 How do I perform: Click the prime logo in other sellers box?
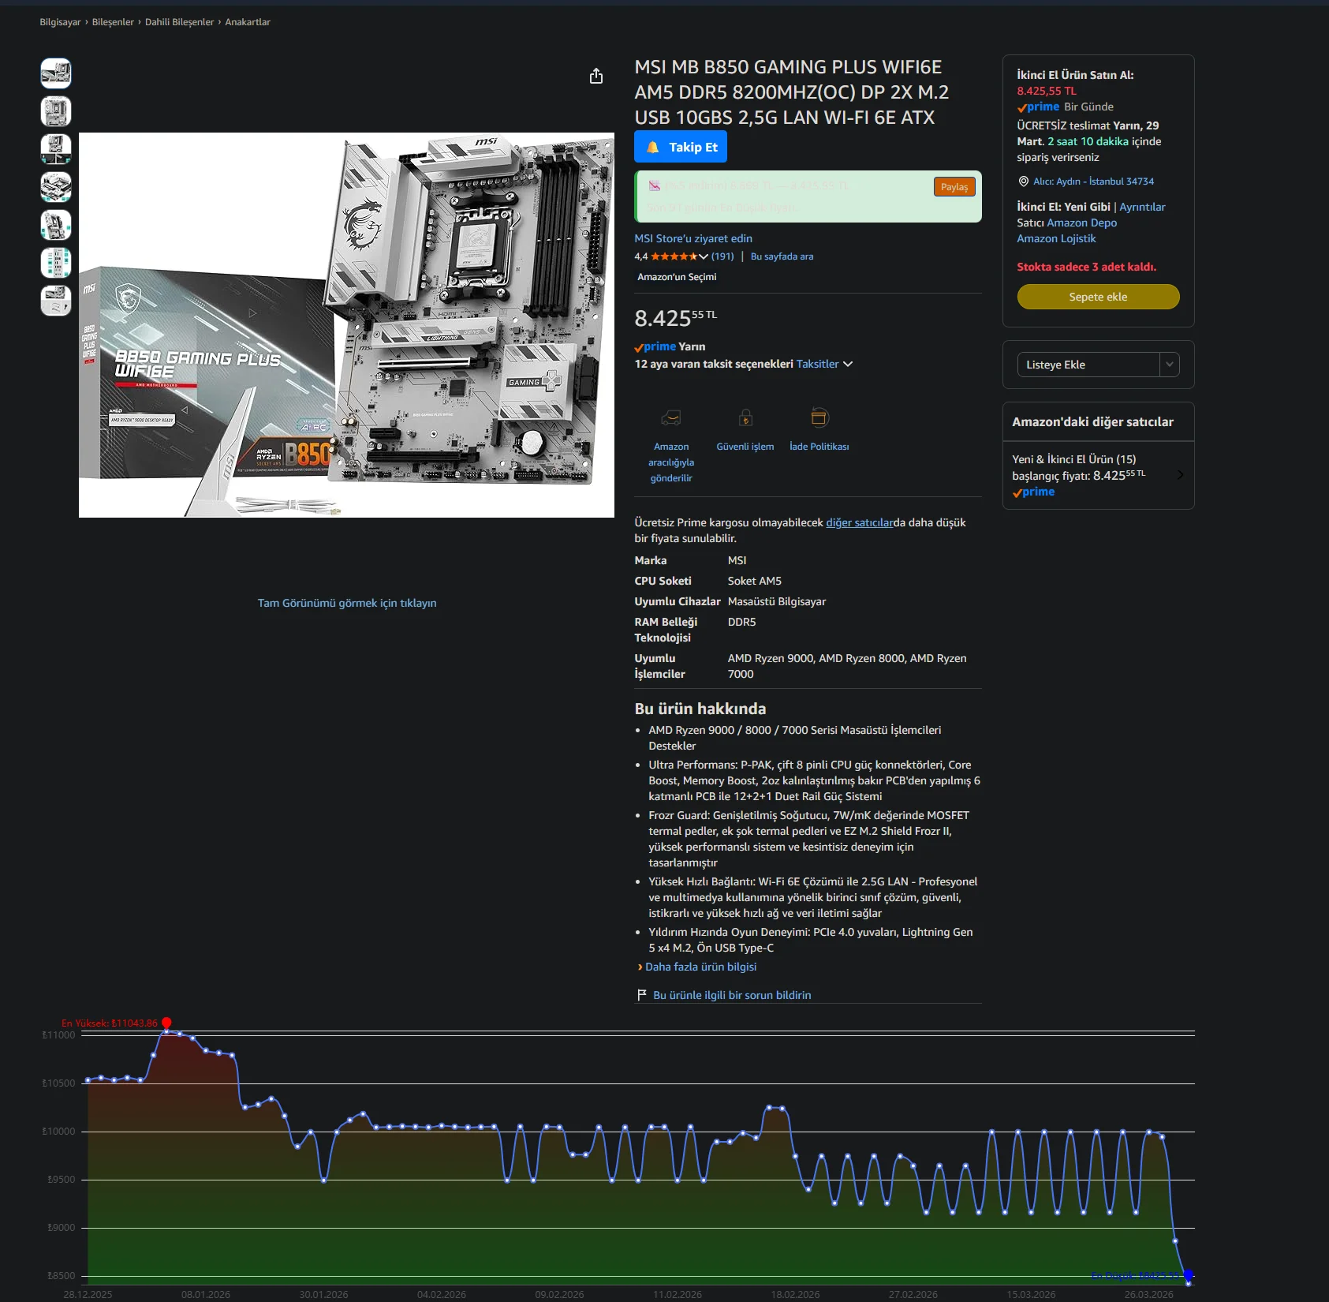(x=1034, y=492)
